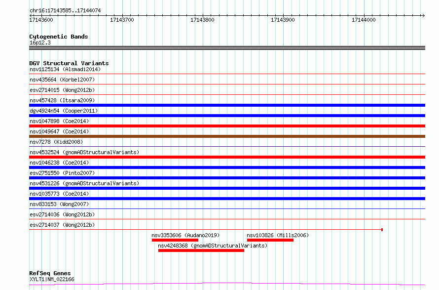Viewport: 439px width, 290px height.
Task: Click the 17143600 ruler position
Action: tap(41, 20)
